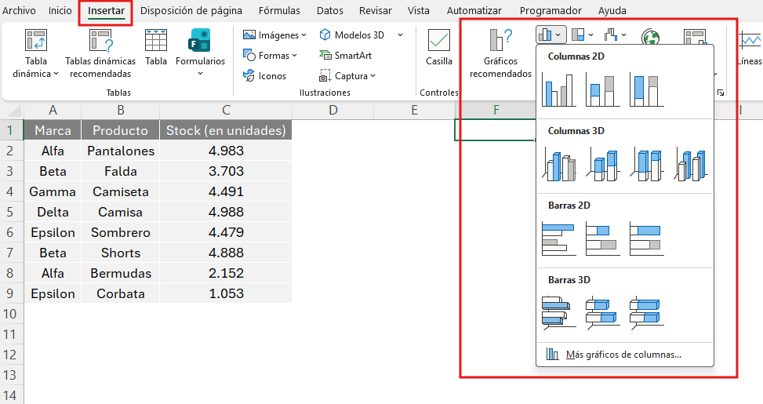Select the 2D 100% stacked column chart
The image size is (763, 404).
coord(646,90)
